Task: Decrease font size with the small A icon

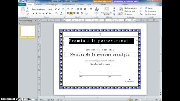Action: coord(58,9)
